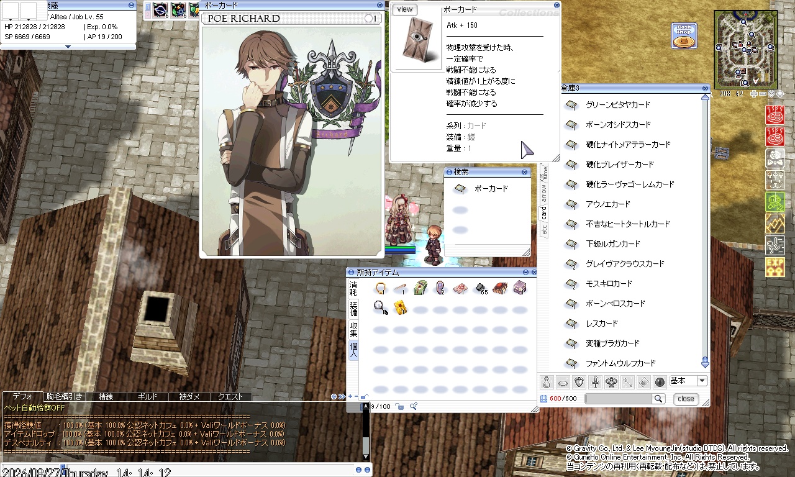
Task: Switch to the 個人 inventory tab
Action: (x=353, y=350)
